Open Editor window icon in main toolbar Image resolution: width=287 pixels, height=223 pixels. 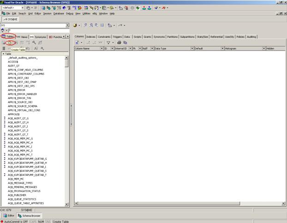(43, 8)
